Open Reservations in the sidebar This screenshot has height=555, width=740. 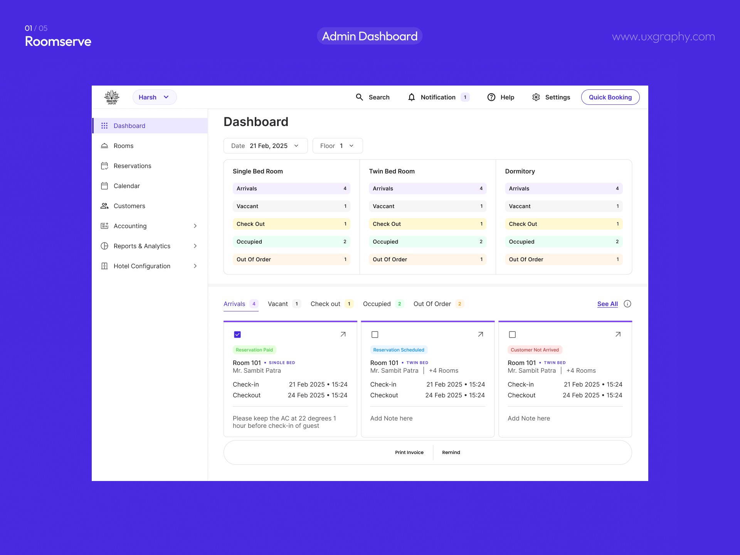(x=132, y=166)
